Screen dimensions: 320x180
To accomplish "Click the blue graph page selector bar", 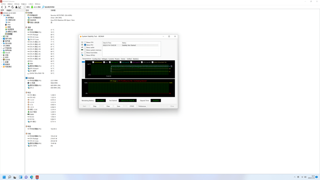I will 83,62.
